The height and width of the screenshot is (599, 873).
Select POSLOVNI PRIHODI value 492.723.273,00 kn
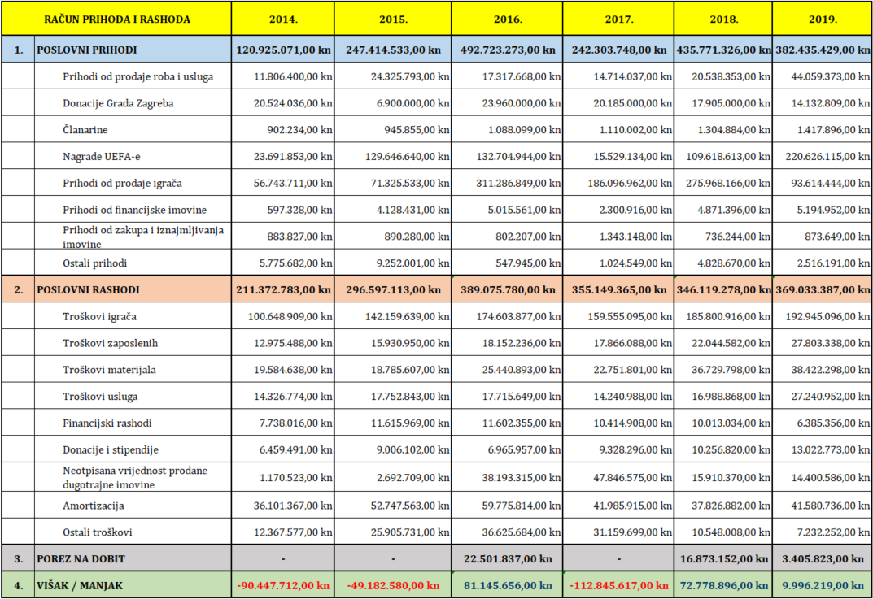pyautogui.click(x=508, y=50)
